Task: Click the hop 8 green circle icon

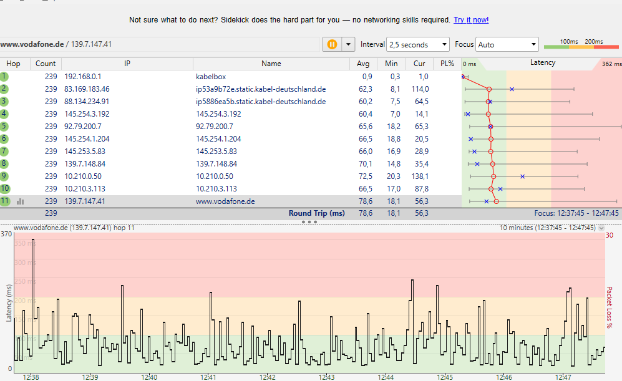Action: (4, 164)
